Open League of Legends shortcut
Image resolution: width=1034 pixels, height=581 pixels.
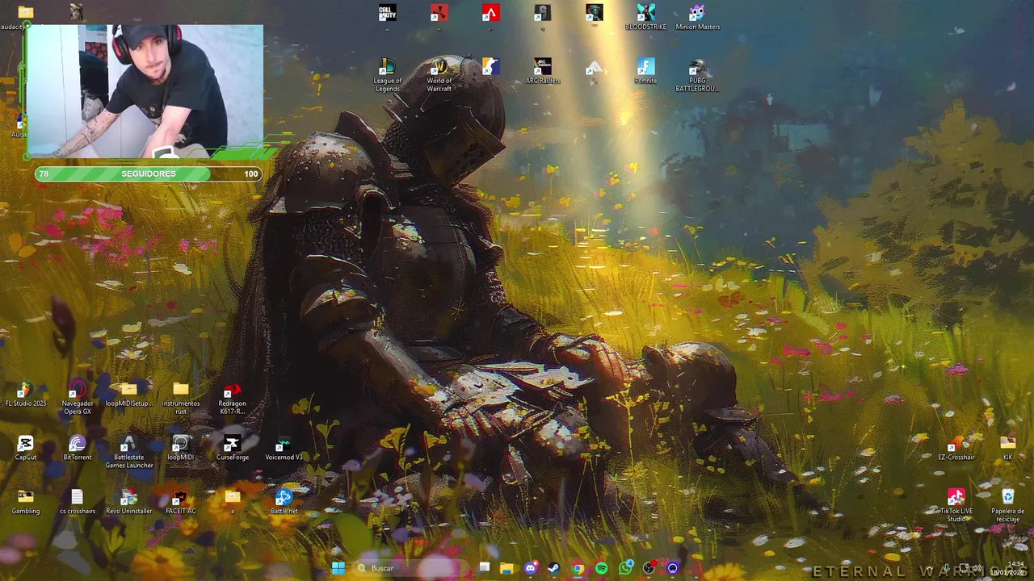[388, 75]
